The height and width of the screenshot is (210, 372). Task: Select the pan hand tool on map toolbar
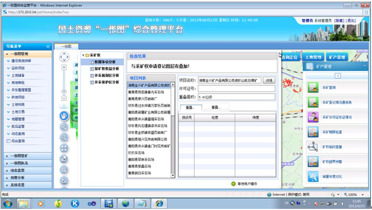pyautogui.click(x=64, y=116)
